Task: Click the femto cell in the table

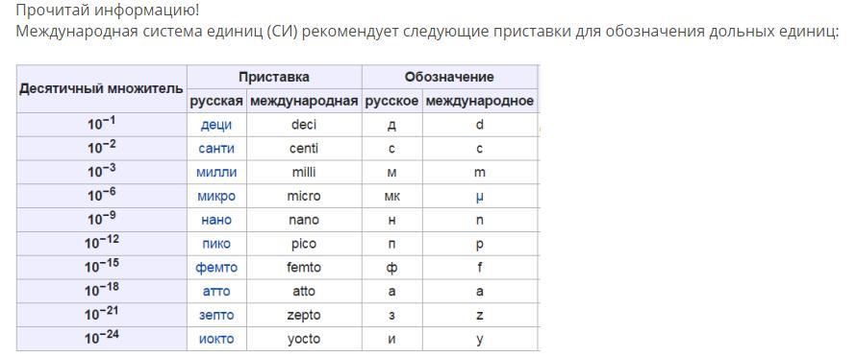Action: pos(304,268)
